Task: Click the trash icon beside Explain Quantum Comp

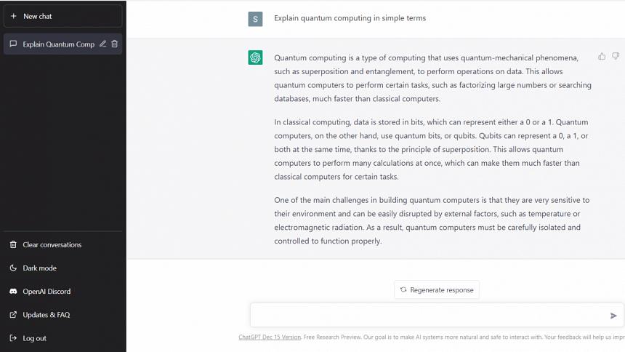Action: [115, 44]
